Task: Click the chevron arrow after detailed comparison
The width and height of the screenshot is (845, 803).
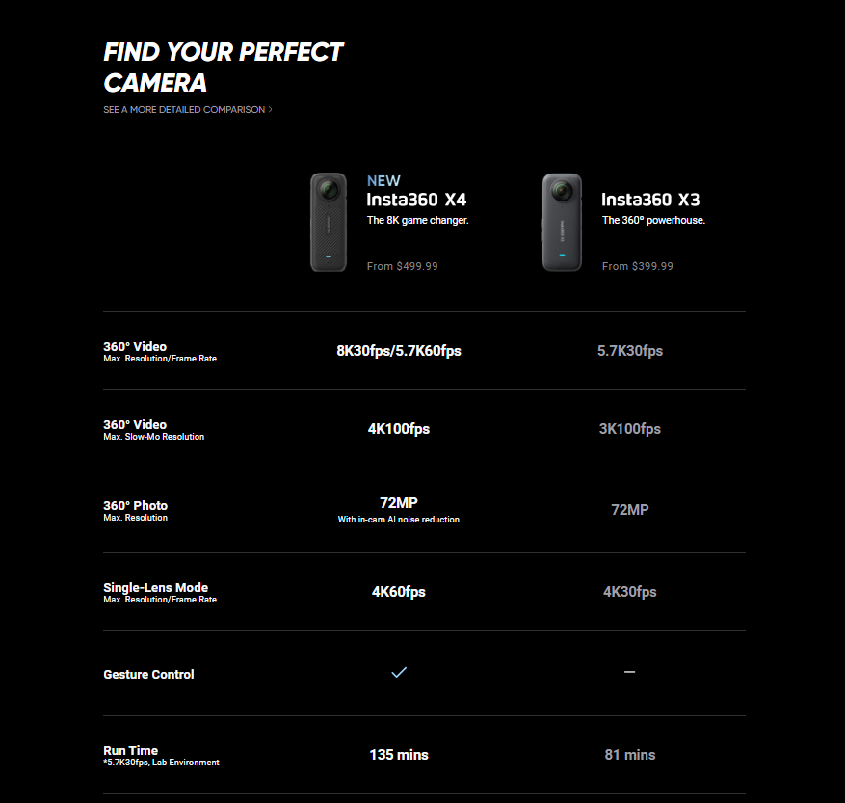Action: pos(270,110)
